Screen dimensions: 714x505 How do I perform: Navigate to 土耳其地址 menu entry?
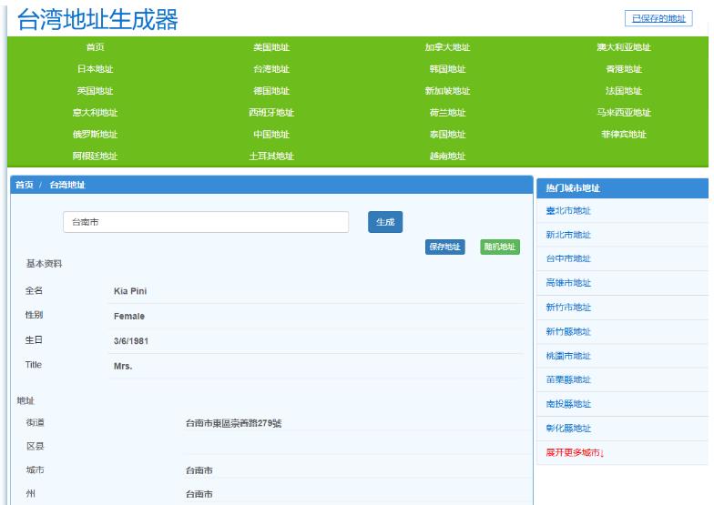pos(271,157)
